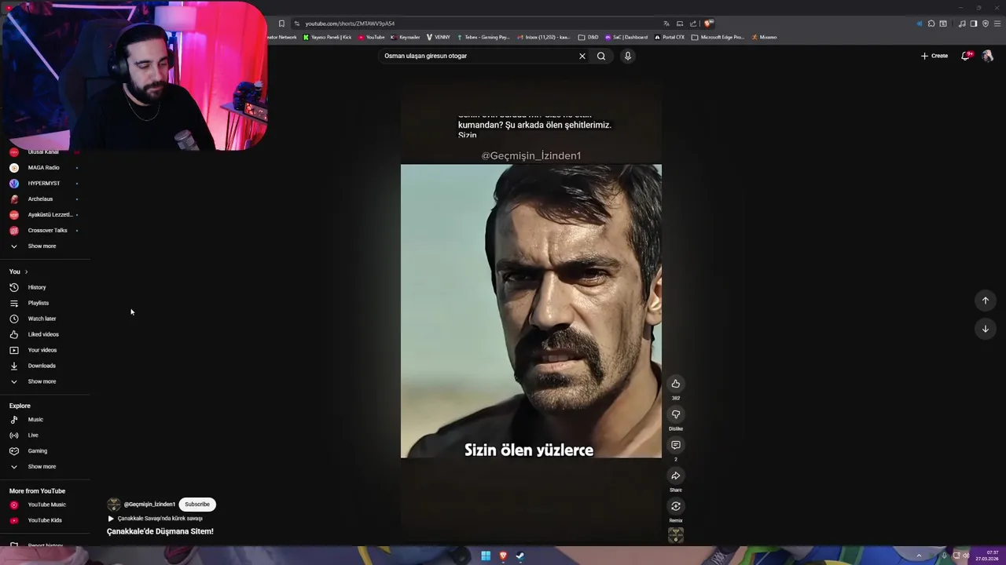1006x565 pixels.
Task: Open VENNY bookmark
Action: point(439,37)
